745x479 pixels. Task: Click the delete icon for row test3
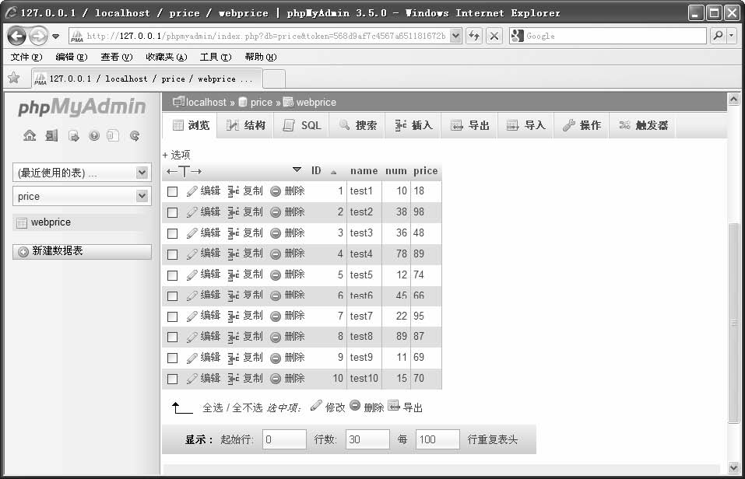point(276,233)
